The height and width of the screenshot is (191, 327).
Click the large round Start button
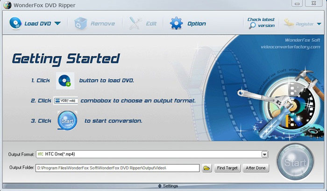pos(295,162)
